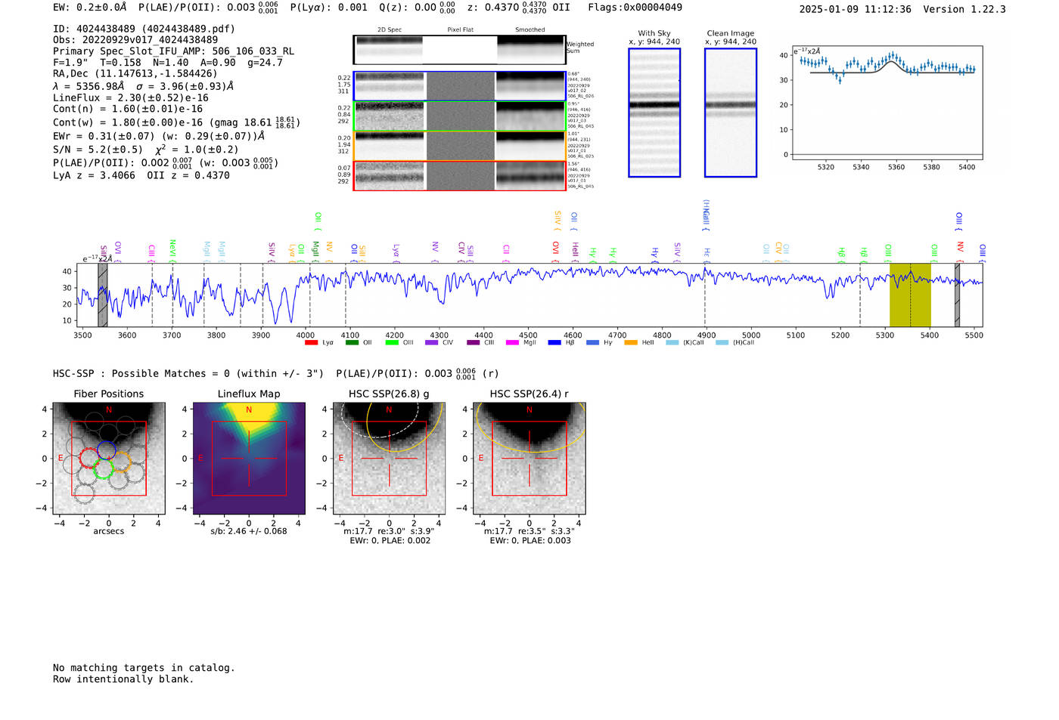This screenshot has height=720, width=1059.
Task: Click the EWr = 0.31 line
Action: [159, 136]
